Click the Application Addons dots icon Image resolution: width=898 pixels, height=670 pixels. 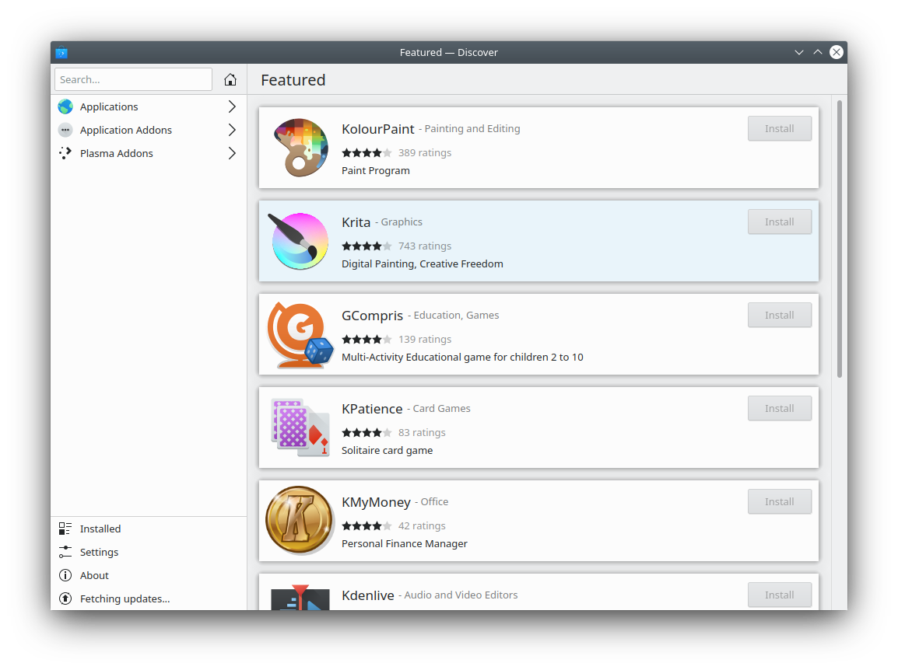(65, 130)
